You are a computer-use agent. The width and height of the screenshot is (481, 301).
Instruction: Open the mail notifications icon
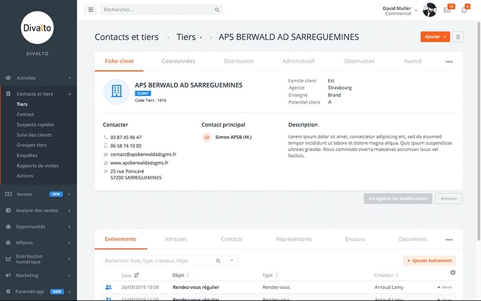pos(447,10)
